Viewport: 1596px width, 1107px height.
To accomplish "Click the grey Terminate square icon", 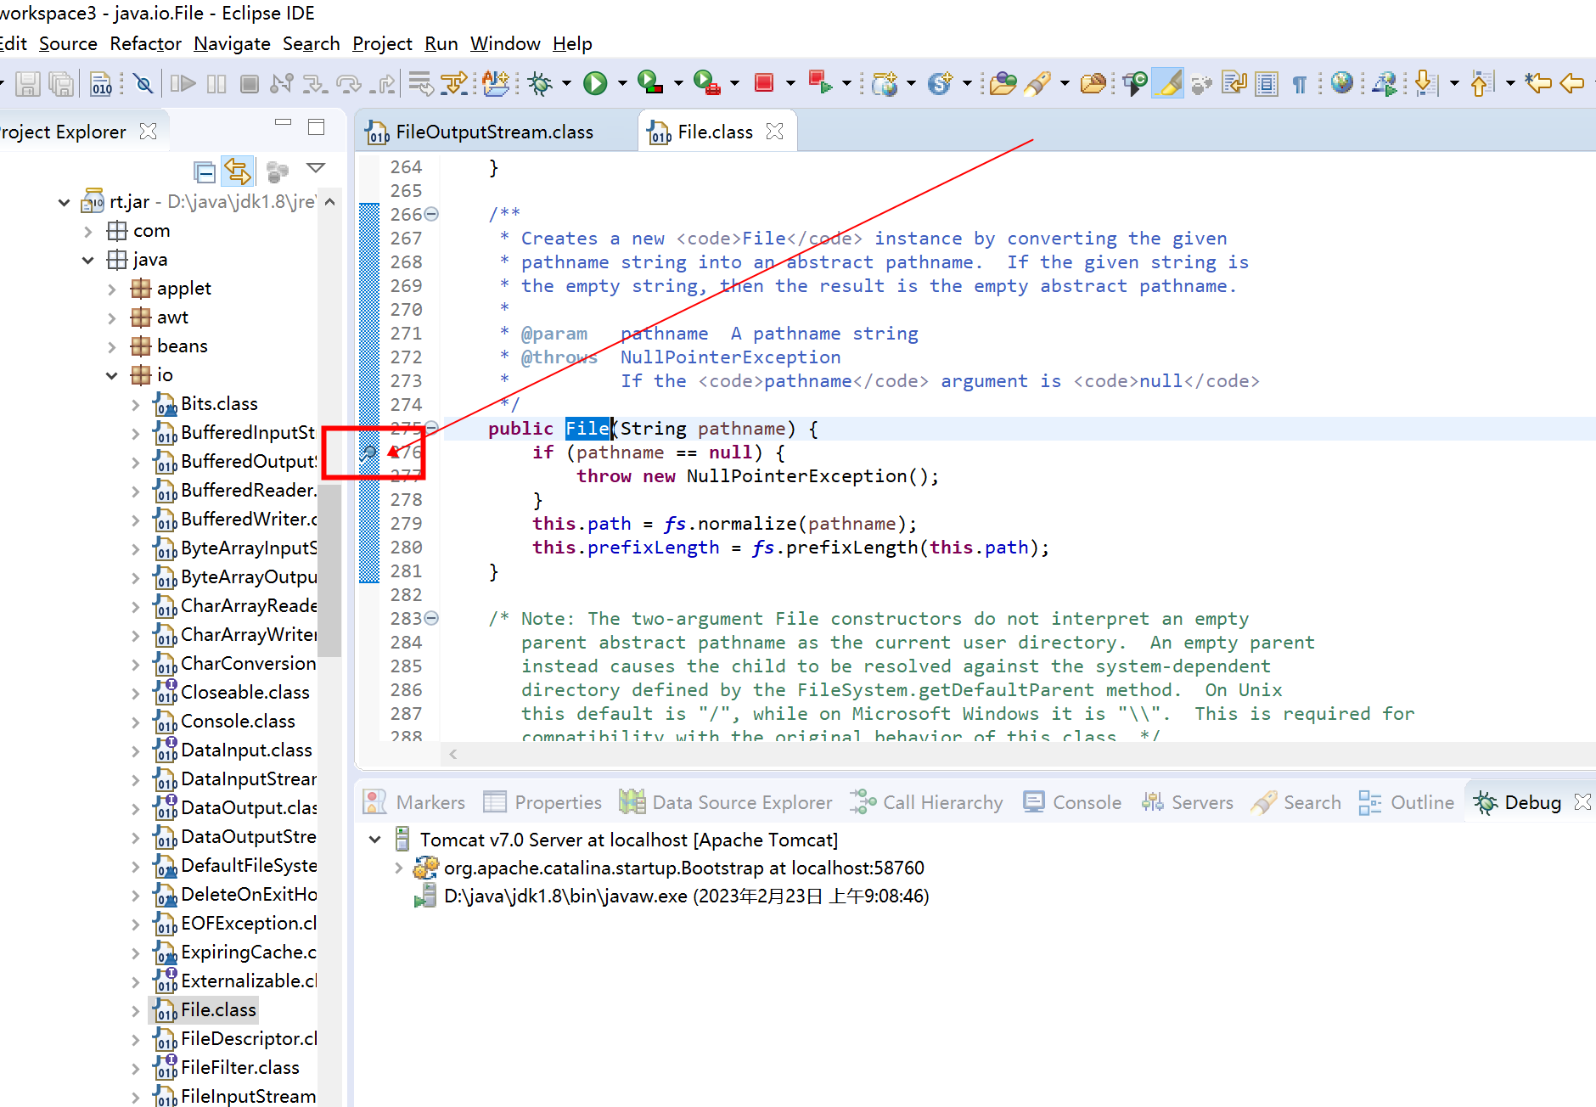I will pos(250,83).
